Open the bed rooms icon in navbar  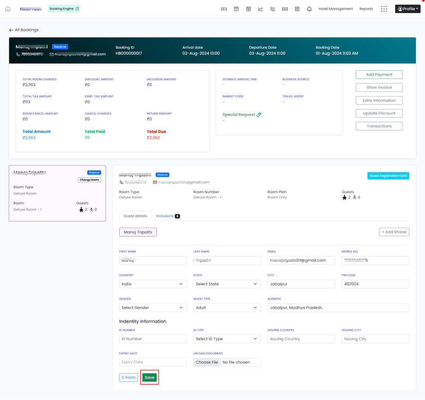pyautogui.click(x=224, y=9)
